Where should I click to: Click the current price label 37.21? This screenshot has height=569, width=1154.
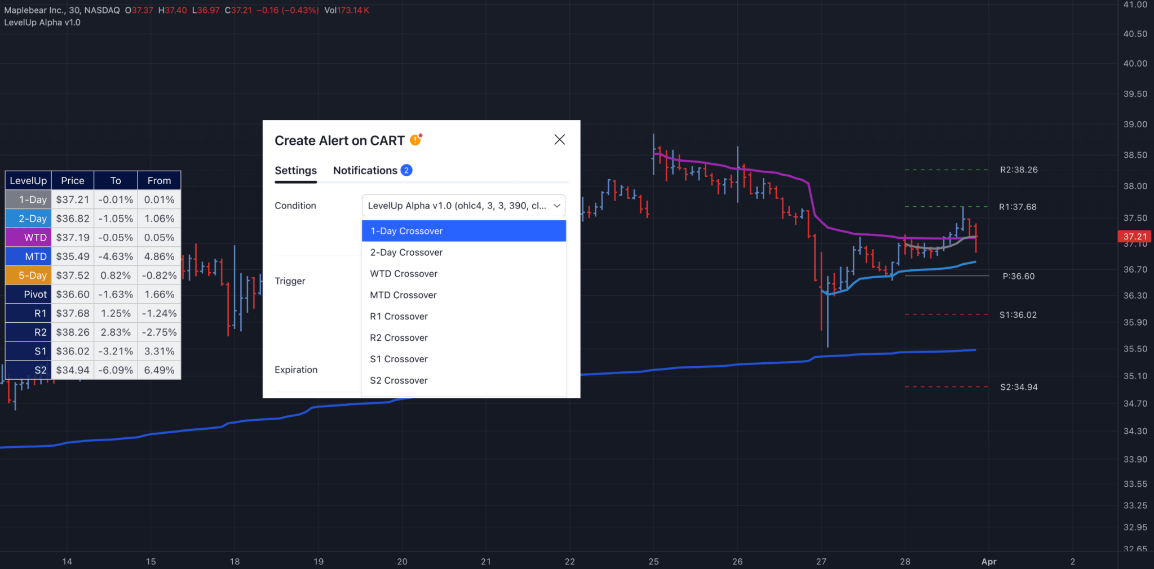click(1134, 237)
